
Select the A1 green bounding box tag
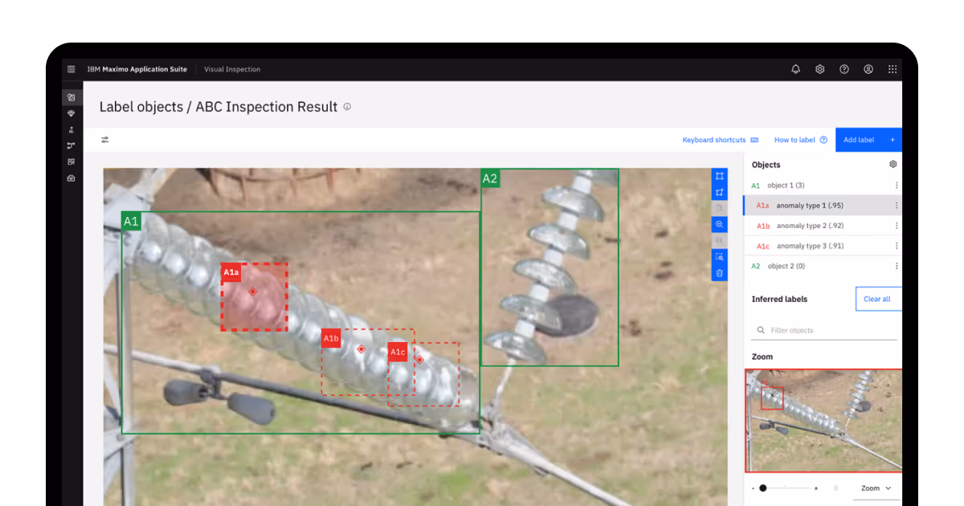point(132,221)
